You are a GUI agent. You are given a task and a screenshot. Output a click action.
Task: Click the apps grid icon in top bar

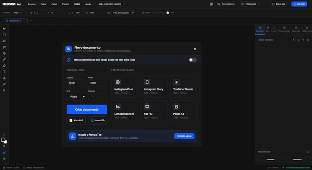[x=211, y=4]
